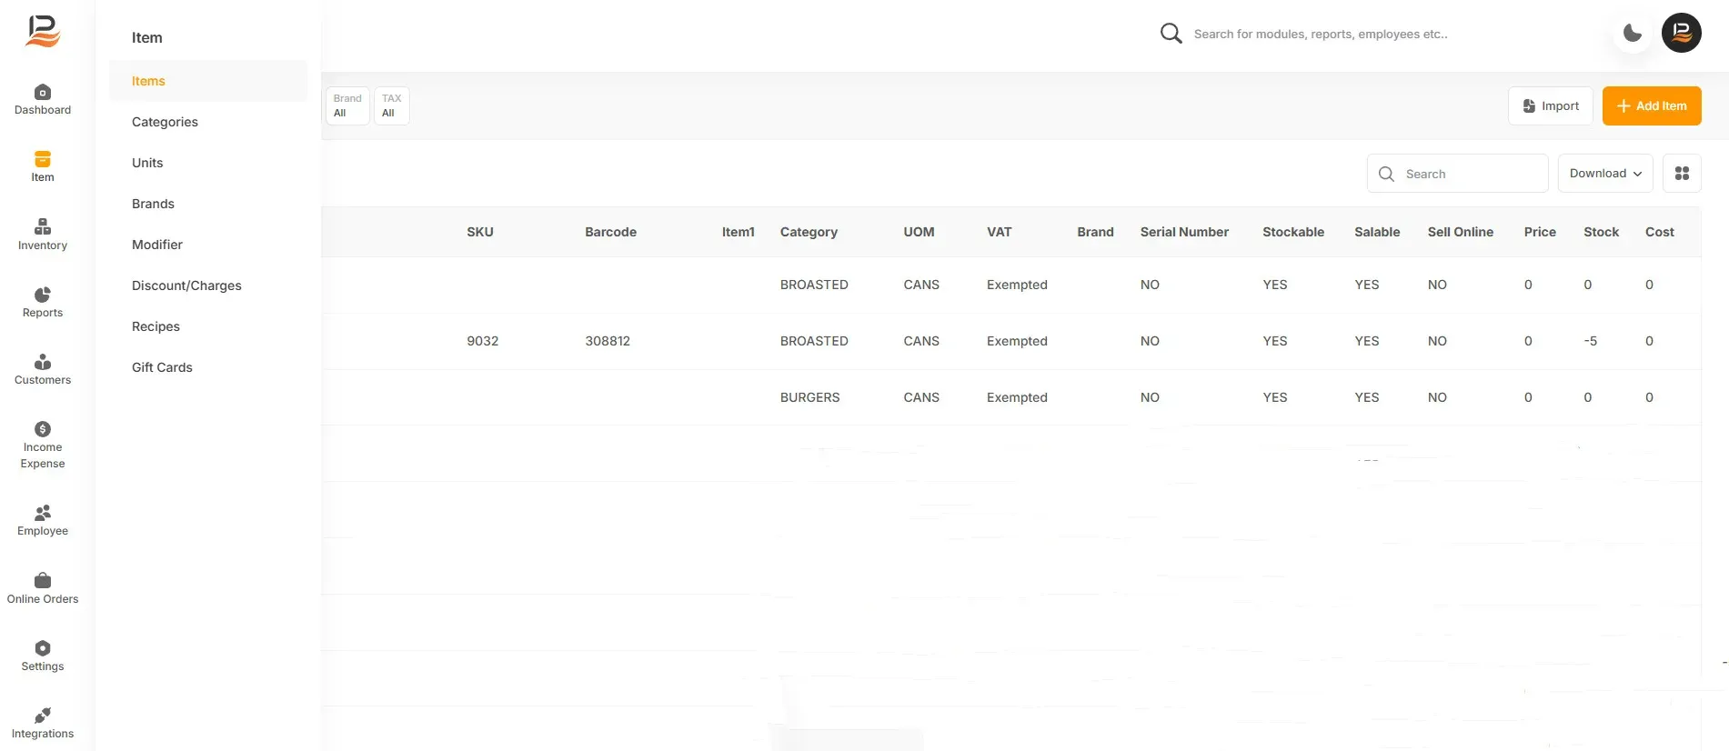Open Income Expense dollar icon
Image resolution: width=1729 pixels, height=751 pixels.
pyautogui.click(x=43, y=429)
